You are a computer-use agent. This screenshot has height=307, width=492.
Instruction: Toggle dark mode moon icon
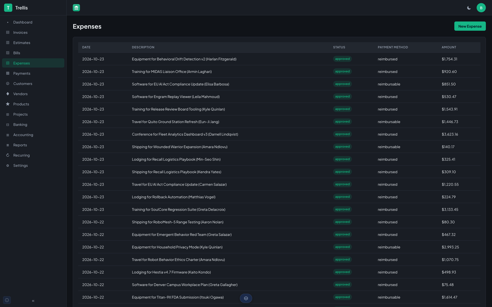point(469,8)
